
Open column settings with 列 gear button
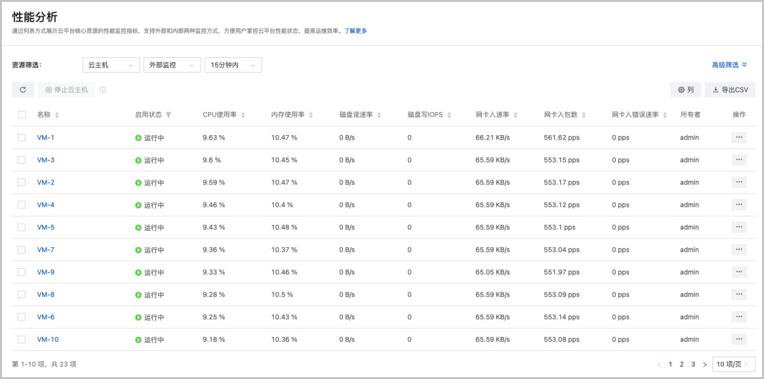686,90
